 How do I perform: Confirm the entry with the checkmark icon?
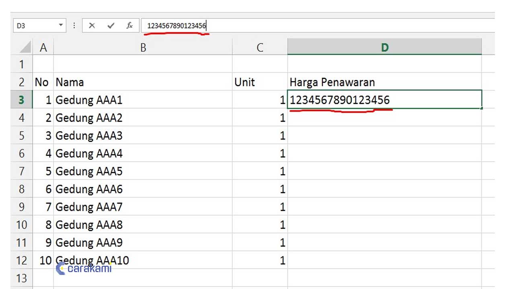111,25
